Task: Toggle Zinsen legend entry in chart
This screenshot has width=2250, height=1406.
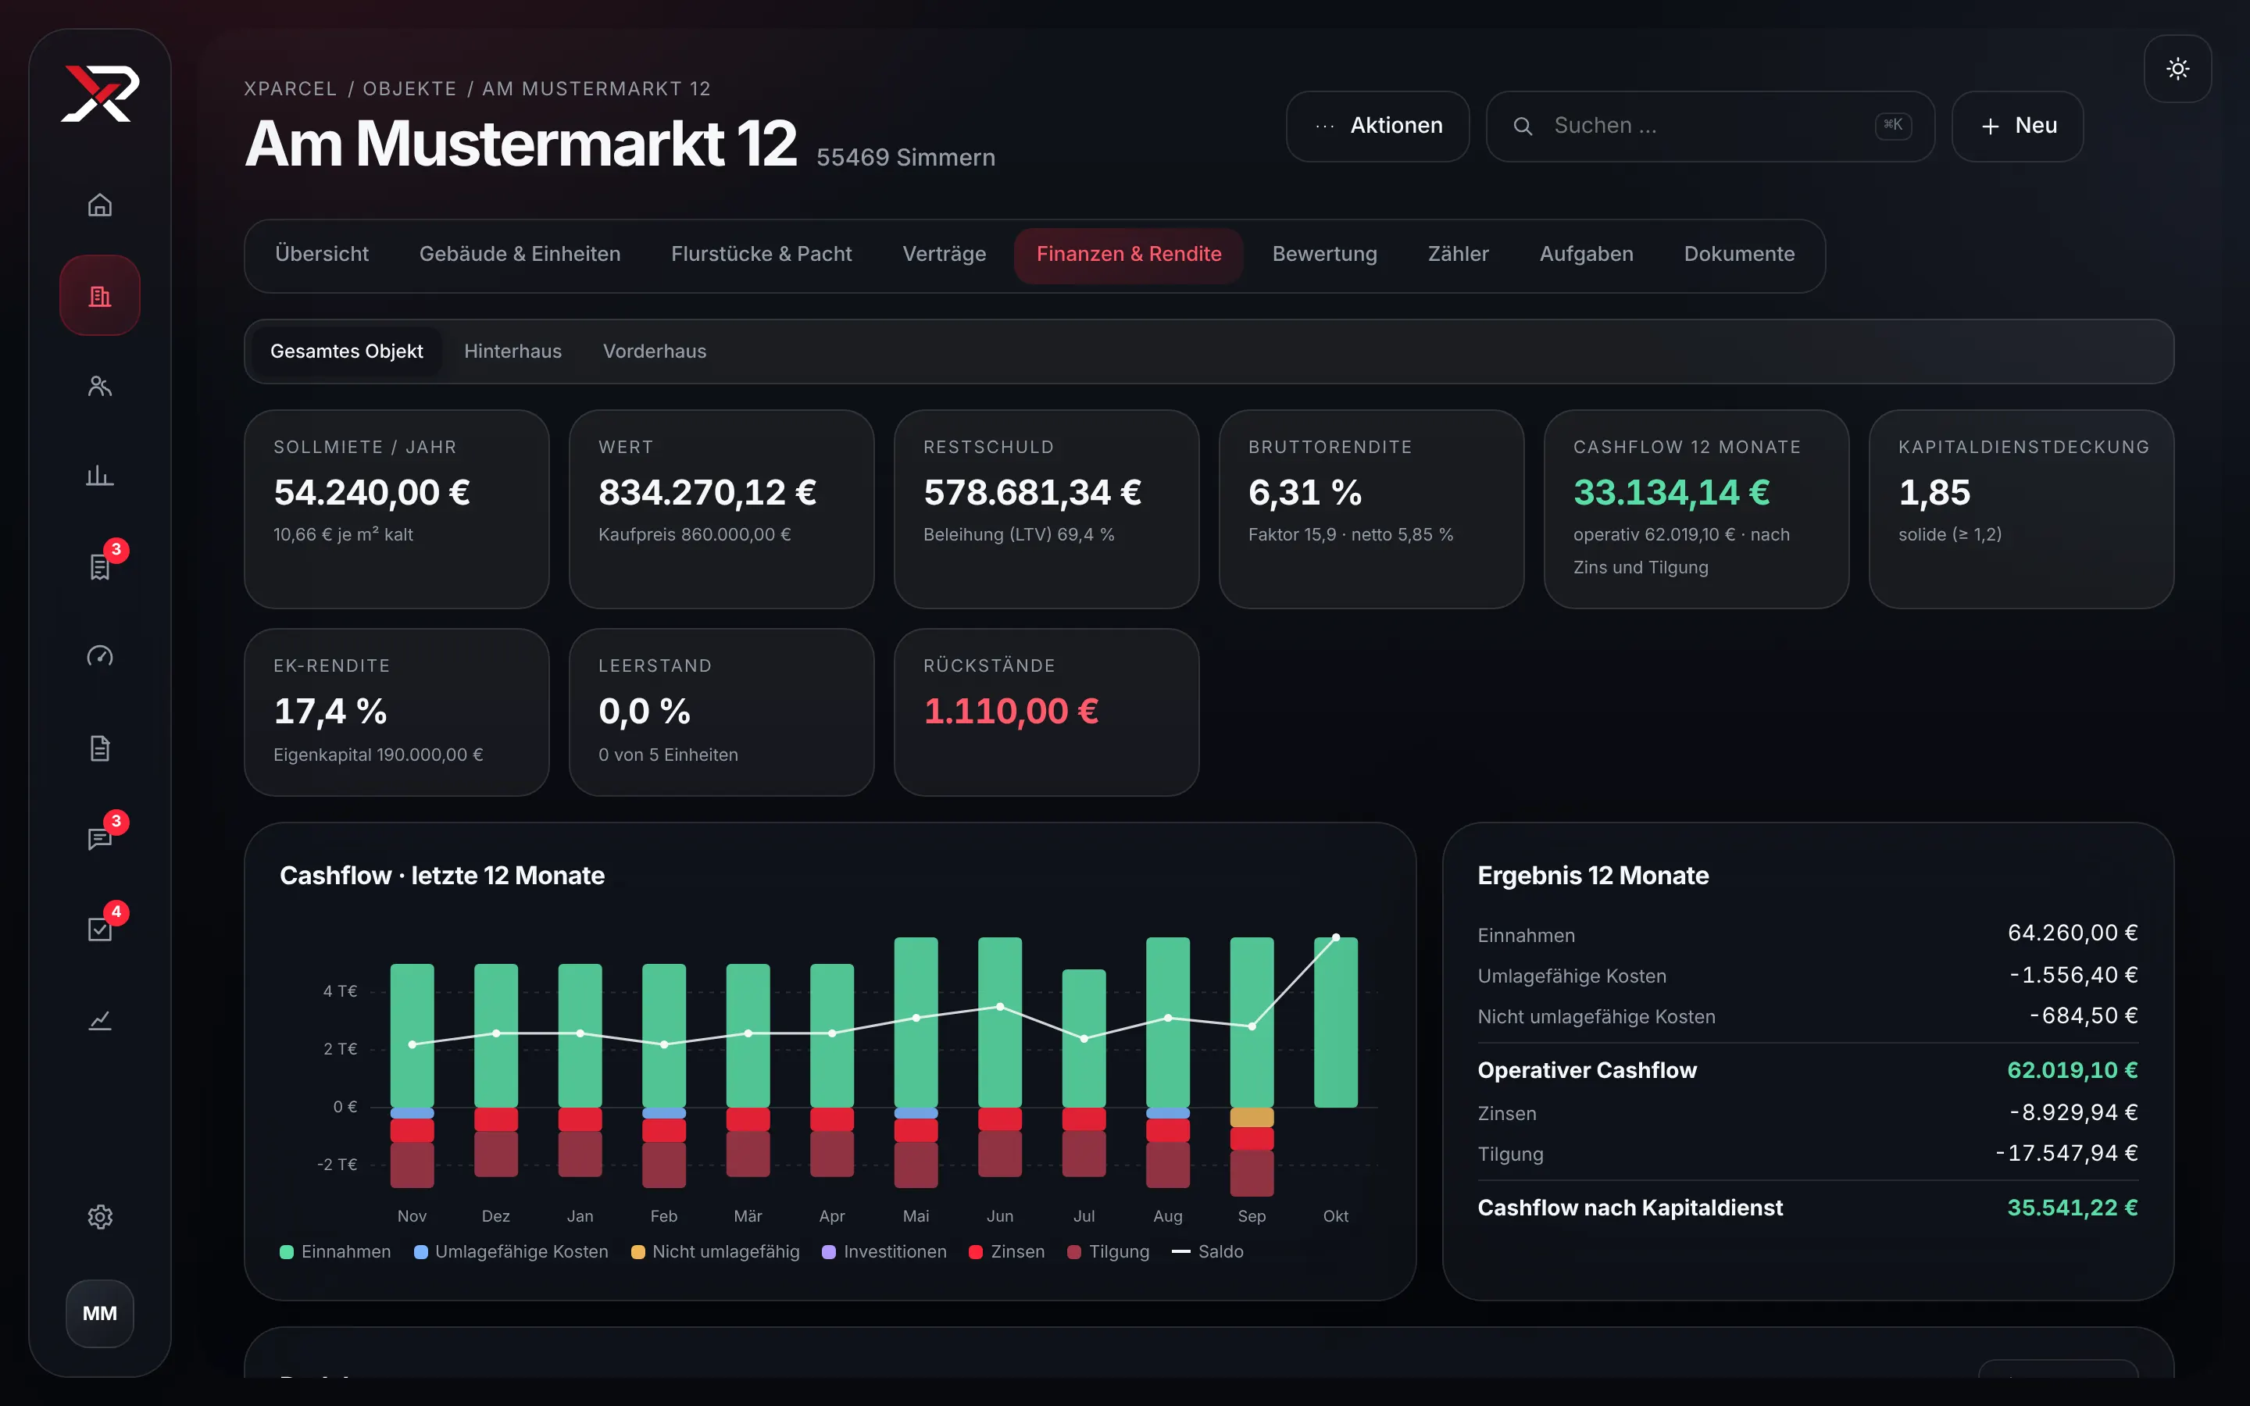Action: 1006,1251
